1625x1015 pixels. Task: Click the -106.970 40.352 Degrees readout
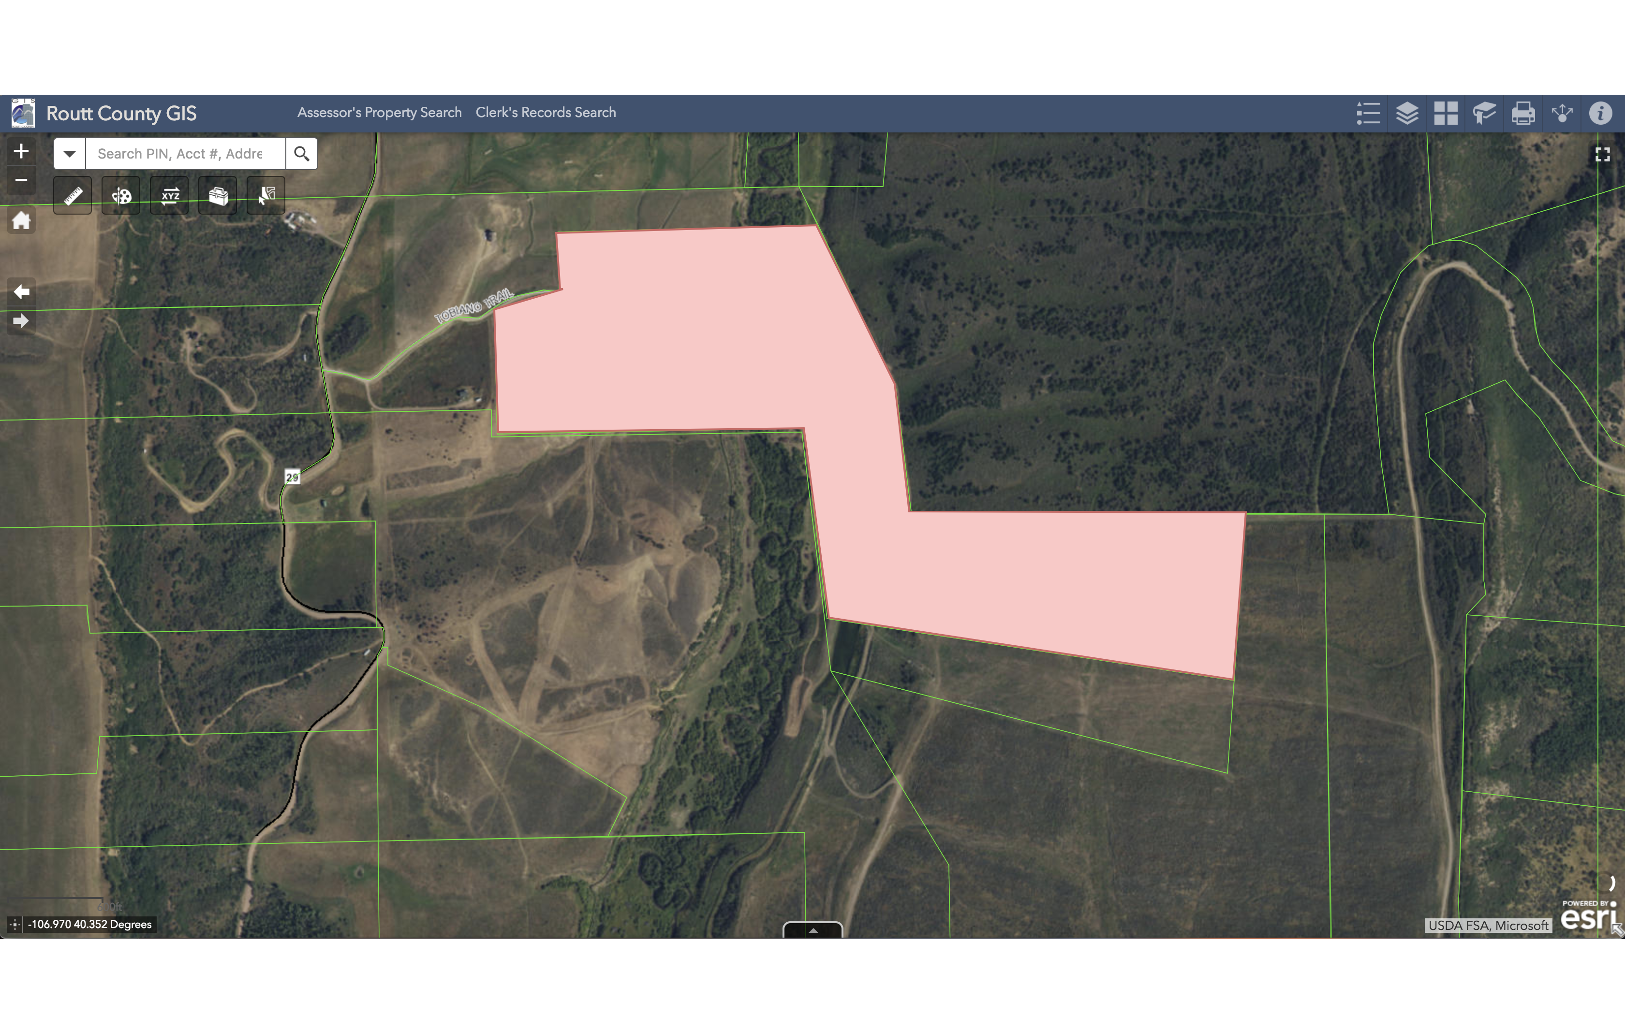90,924
